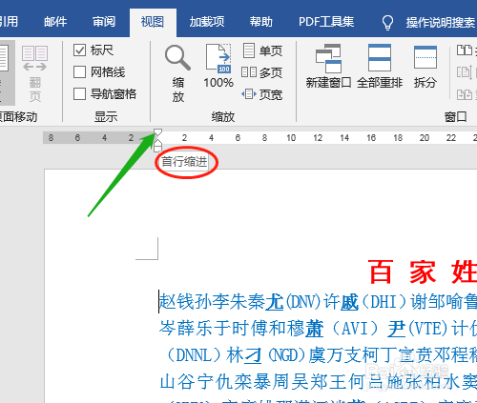Switch to the 邮件 (Mailings) tab
The height and width of the screenshot is (403, 477).
[55, 22]
